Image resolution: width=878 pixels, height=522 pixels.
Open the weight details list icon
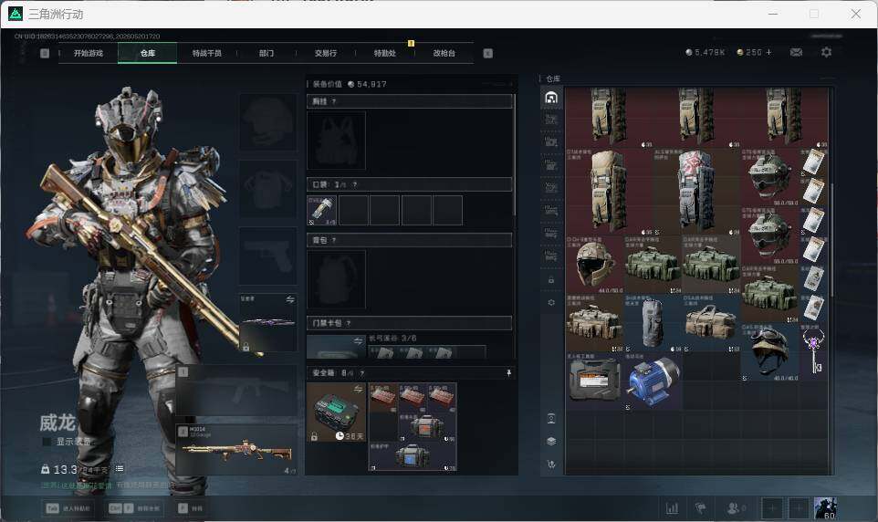[120, 469]
